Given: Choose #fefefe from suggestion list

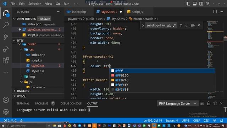Looking at the screenshot, I should click(162, 85).
